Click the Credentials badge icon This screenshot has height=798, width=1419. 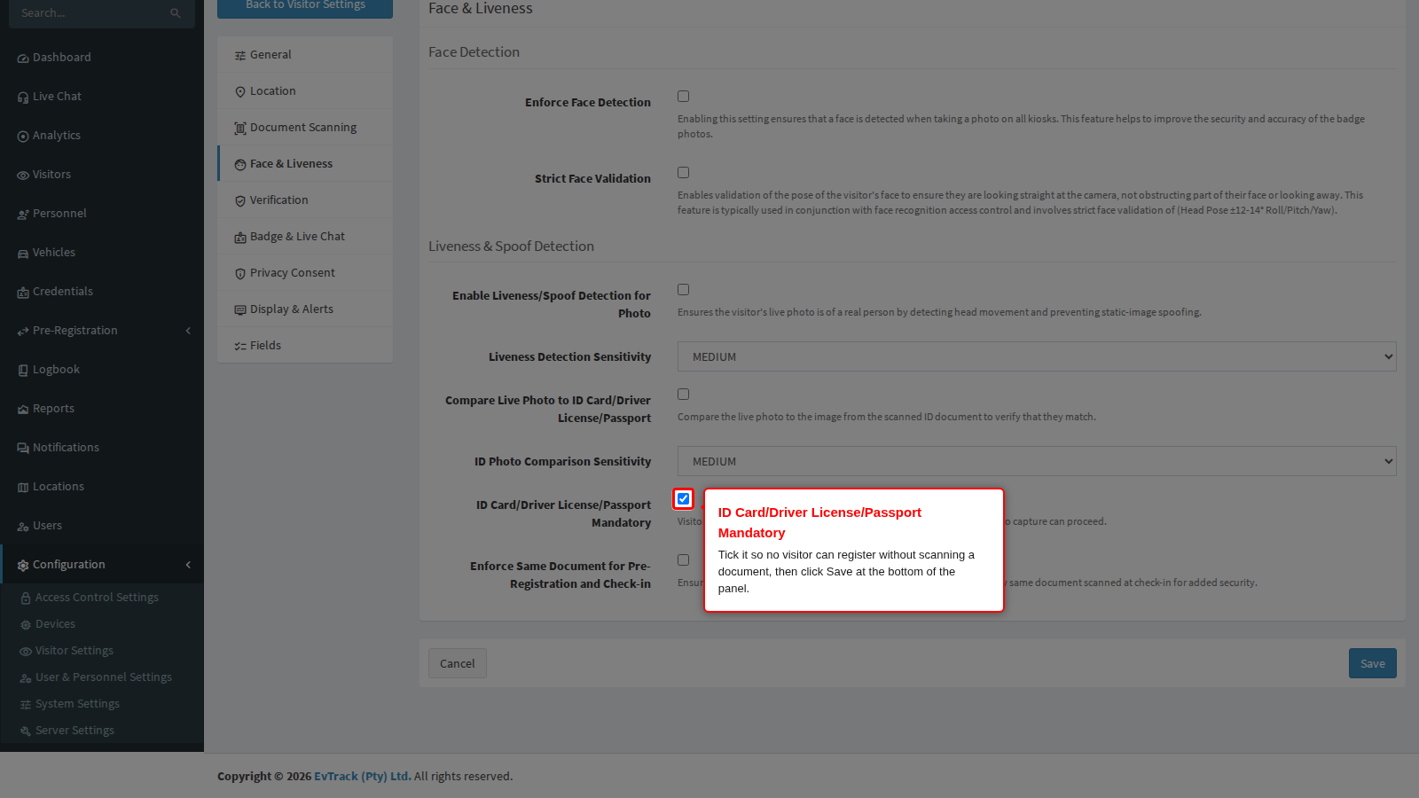pyautogui.click(x=23, y=293)
